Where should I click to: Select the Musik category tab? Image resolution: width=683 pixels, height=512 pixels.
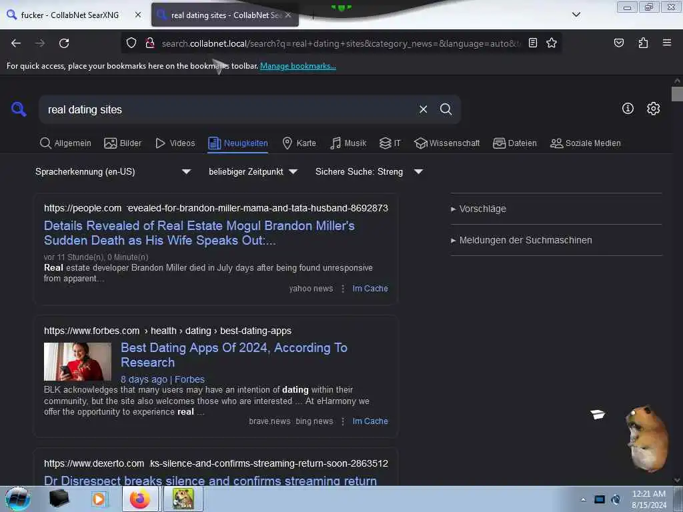point(348,143)
